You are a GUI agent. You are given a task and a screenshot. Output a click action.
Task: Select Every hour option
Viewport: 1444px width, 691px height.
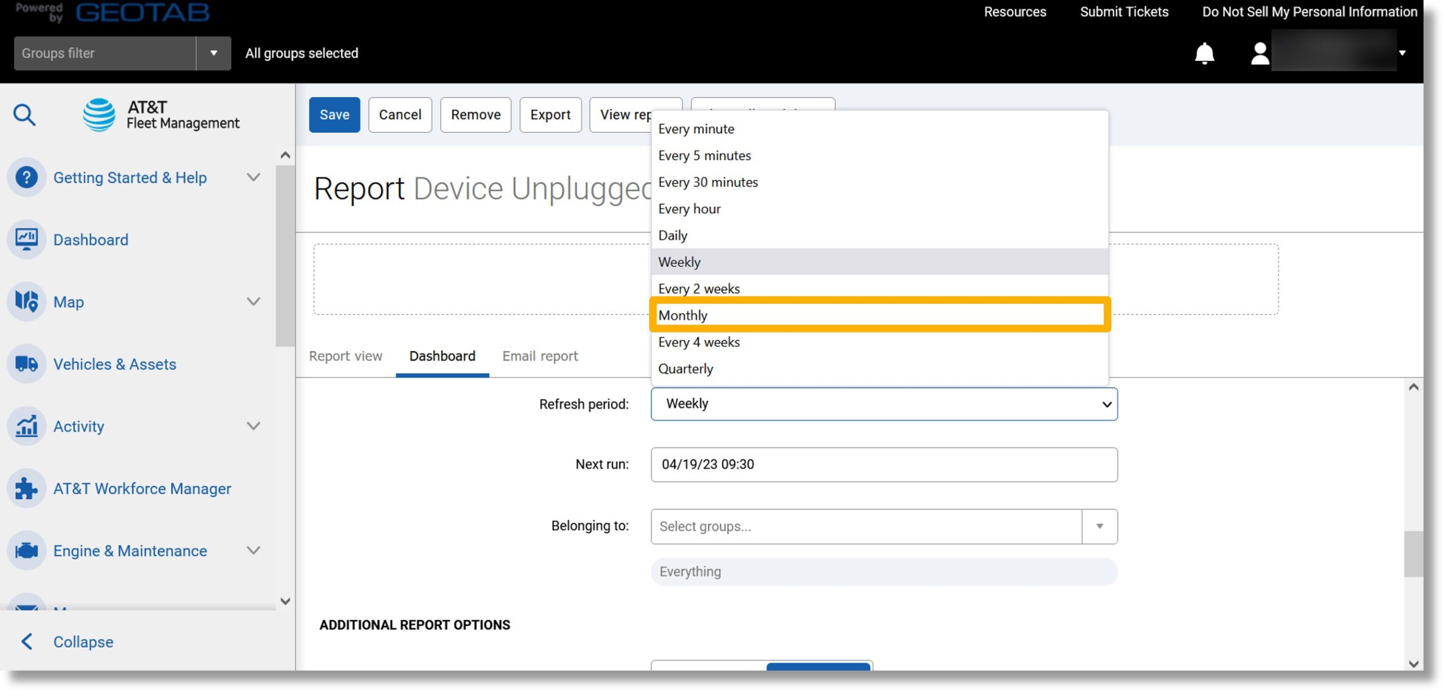(880, 209)
